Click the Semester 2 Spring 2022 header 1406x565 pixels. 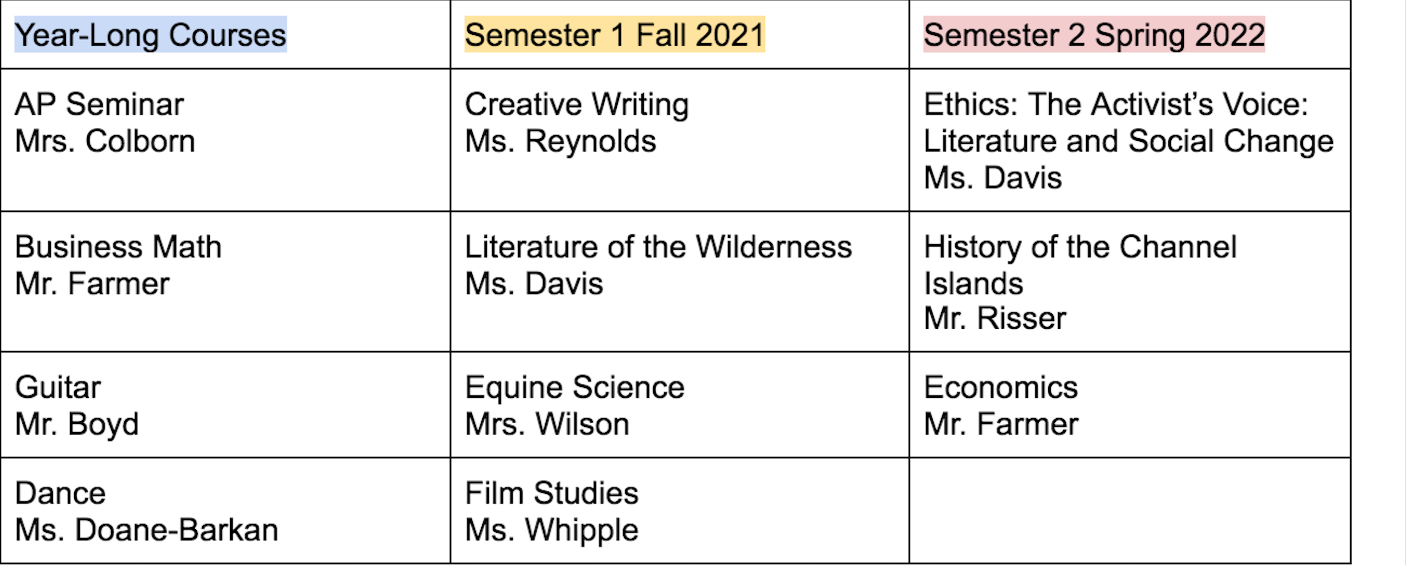(x=1094, y=35)
